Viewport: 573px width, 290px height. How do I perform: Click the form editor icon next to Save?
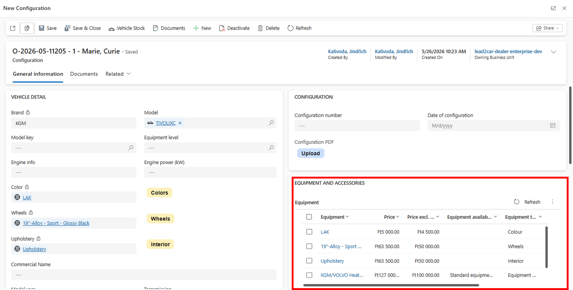pos(27,28)
